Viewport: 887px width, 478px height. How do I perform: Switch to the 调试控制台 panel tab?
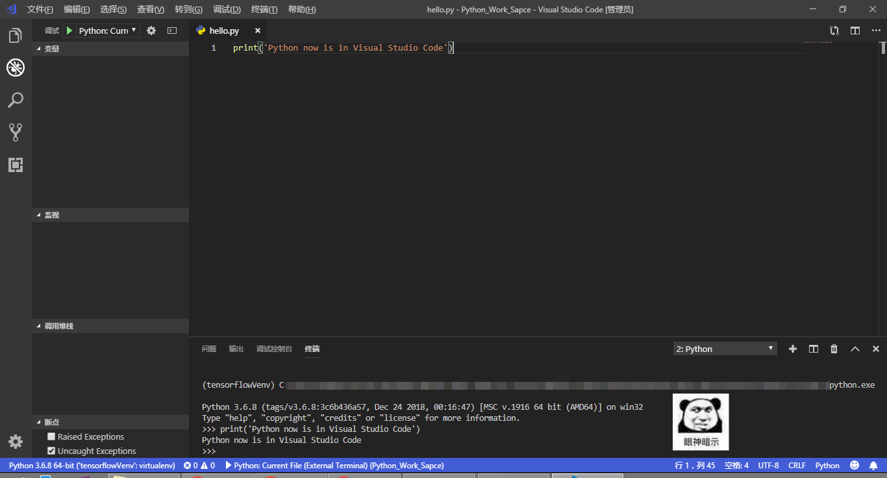(x=274, y=349)
